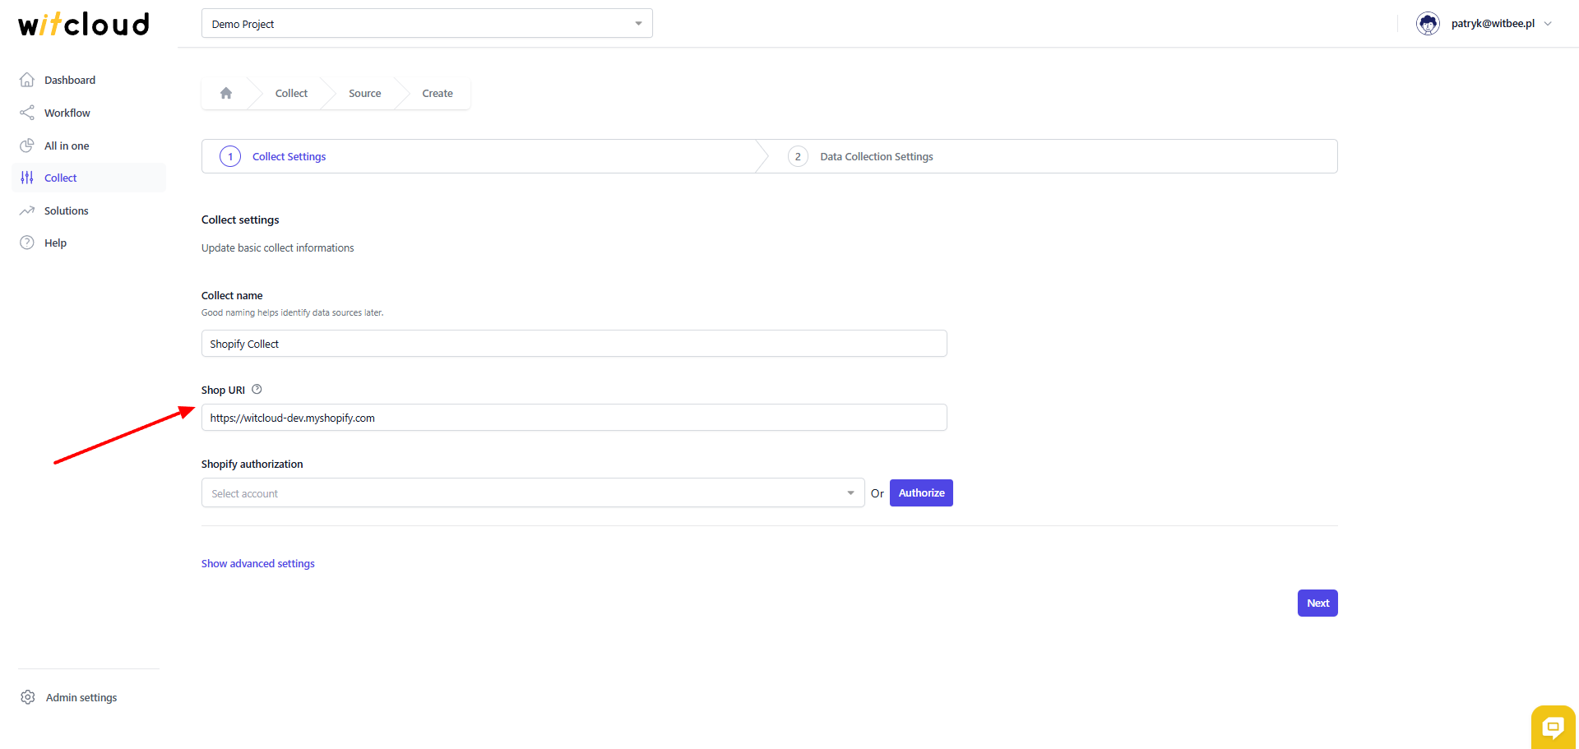This screenshot has height=749, width=1579.
Task: Click the Solutions trend-line icon
Action: 27,210
